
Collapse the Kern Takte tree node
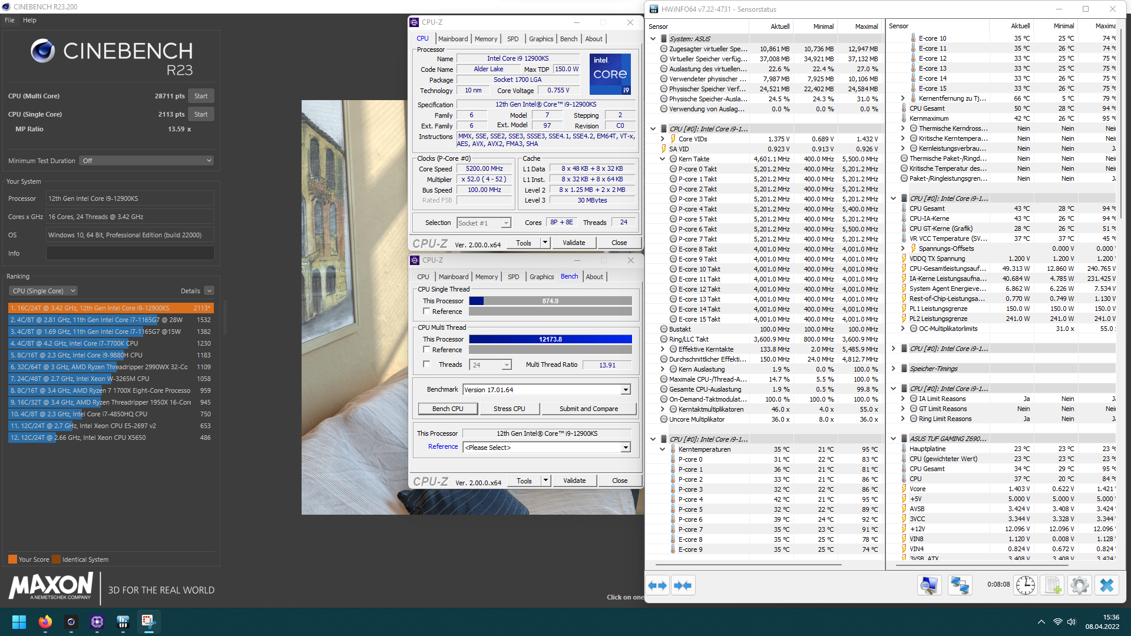click(663, 159)
